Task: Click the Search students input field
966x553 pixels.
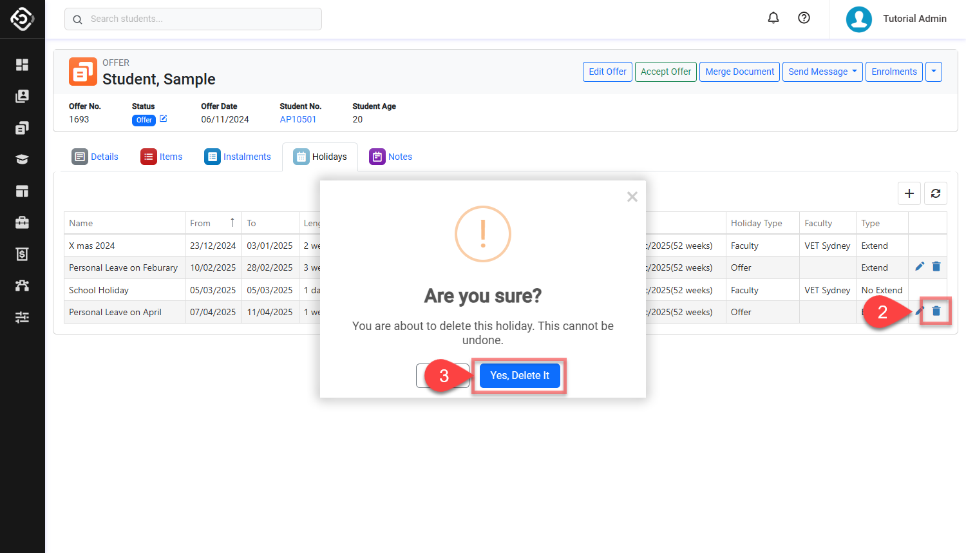Action: click(193, 19)
